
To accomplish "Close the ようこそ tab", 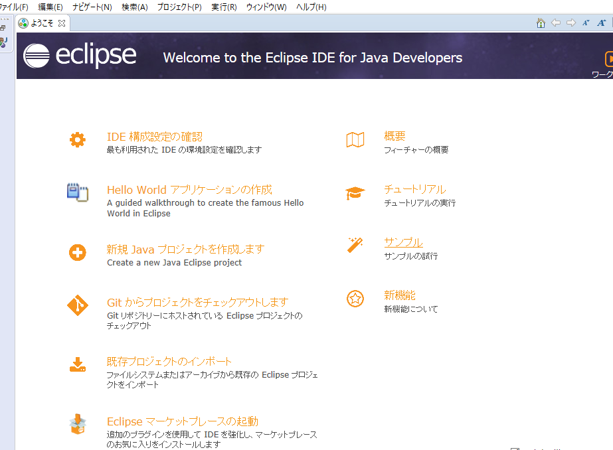I will click(61, 23).
